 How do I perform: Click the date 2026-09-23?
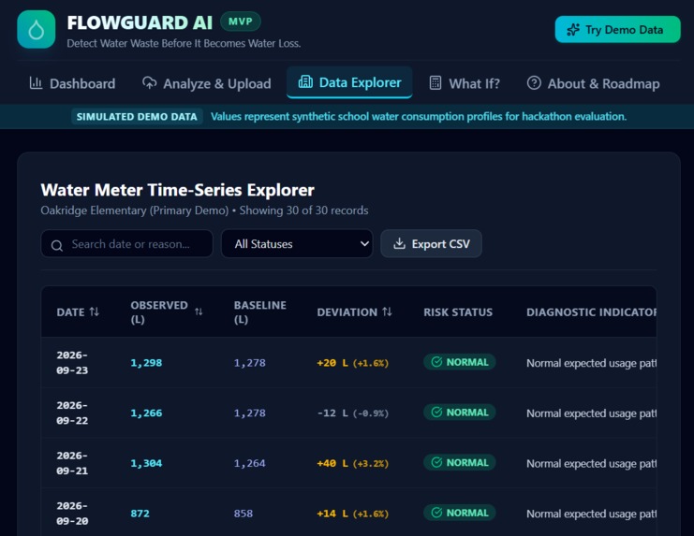tap(72, 363)
